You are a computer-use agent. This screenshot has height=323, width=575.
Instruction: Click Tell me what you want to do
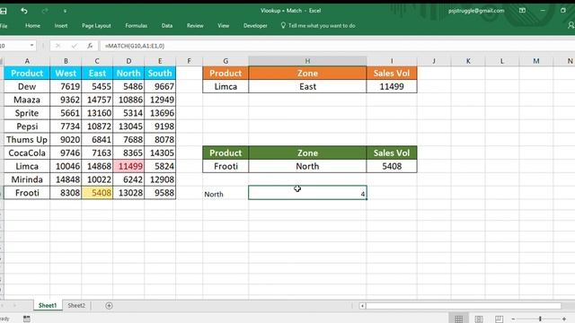[318, 26]
